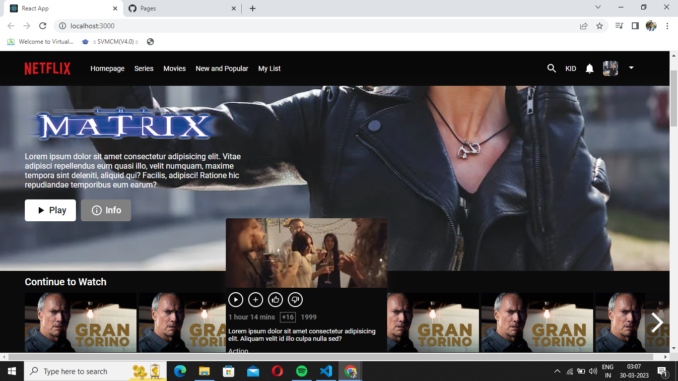Open the Series menu item
Image resolution: width=678 pixels, height=381 pixels.
point(144,68)
